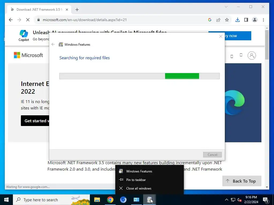Click the Windows Features taskbar icon
The height and width of the screenshot is (205, 274).
149,200
